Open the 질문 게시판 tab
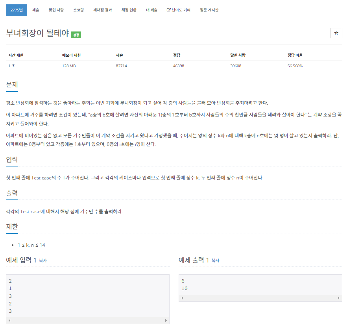The width and height of the screenshot is (349, 327). point(209,10)
